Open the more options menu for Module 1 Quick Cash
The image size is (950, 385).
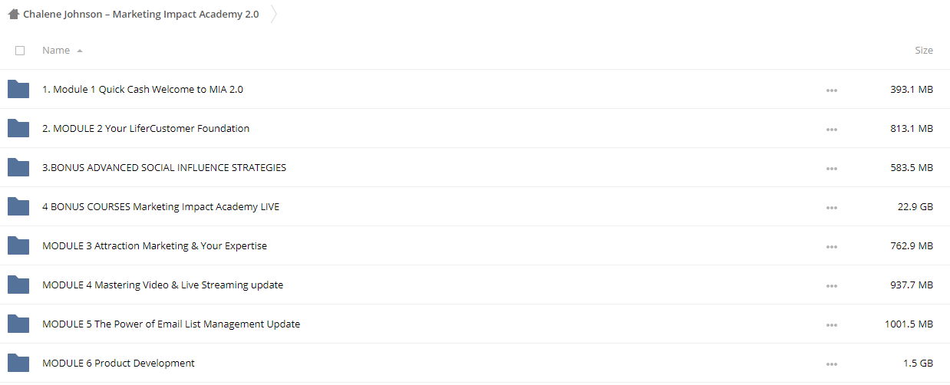click(832, 90)
